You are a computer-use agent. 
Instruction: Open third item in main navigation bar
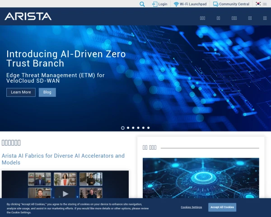click(x=234, y=18)
